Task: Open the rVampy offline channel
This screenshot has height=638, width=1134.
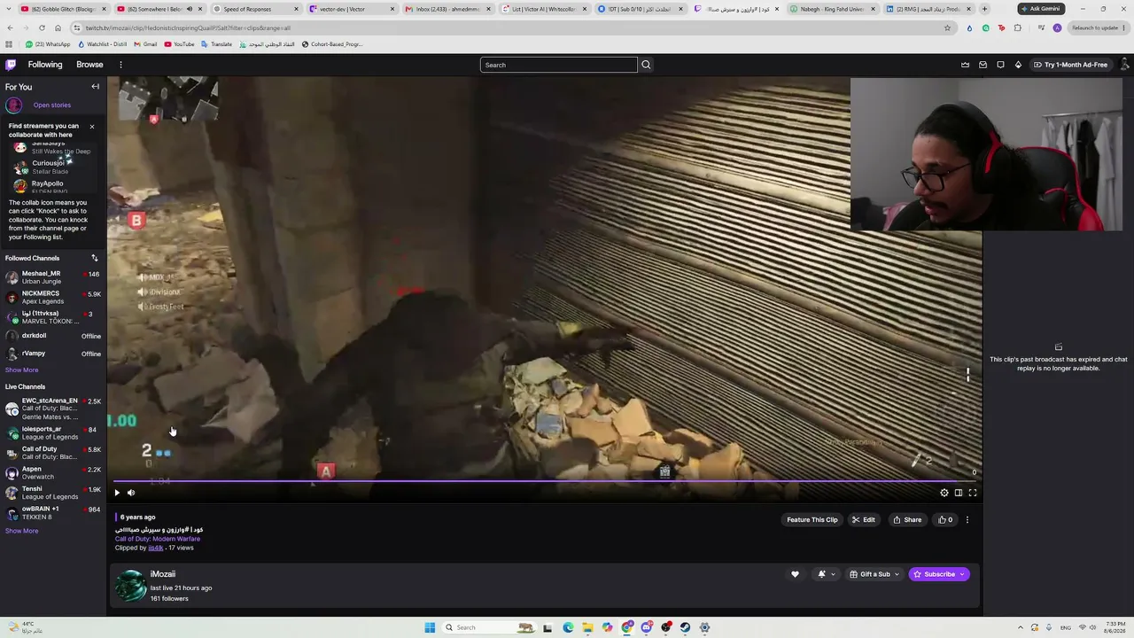Action: point(53,354)
